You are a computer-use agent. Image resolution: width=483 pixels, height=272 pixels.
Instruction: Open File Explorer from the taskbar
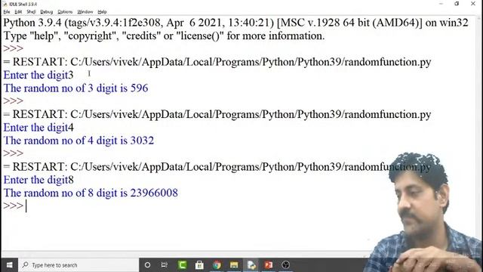[234, 265]
